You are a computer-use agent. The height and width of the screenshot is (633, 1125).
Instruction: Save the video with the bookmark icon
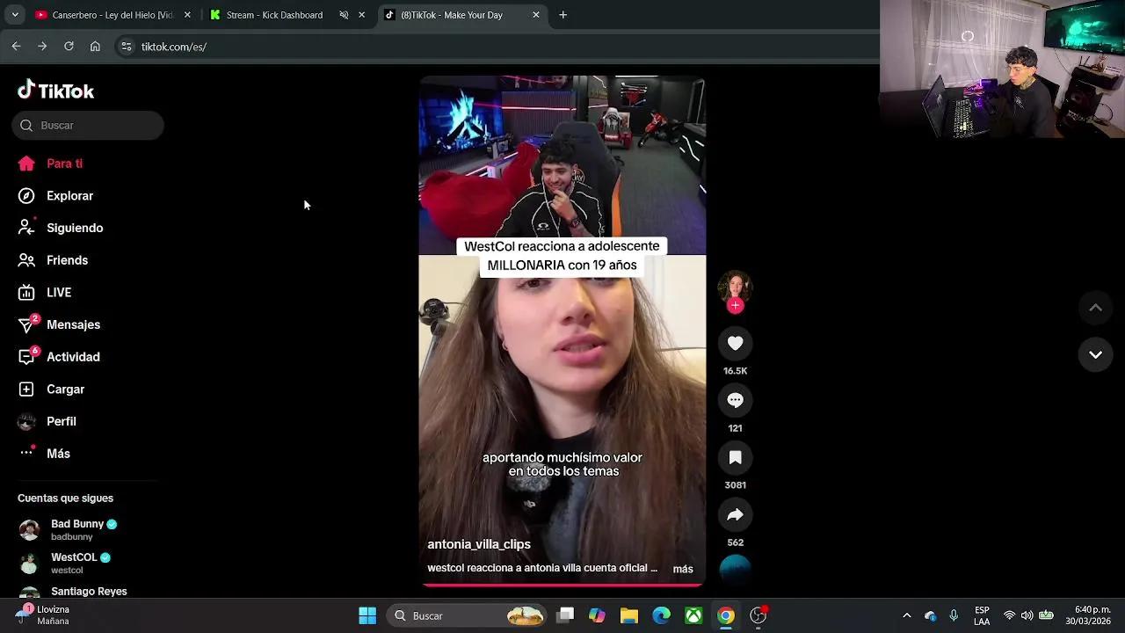(x=735, y=458)
